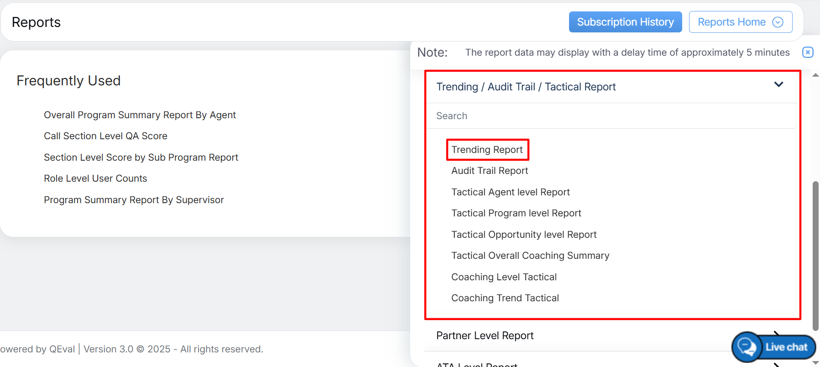Close the report delay note

tap(807, 52)
